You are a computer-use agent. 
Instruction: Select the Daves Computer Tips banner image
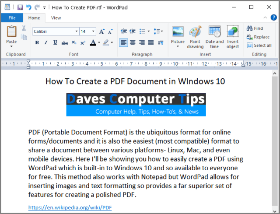[x=136, y=105]
